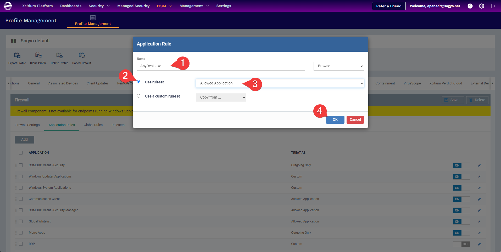Open the Associated Devices tab
The width and height of the screenshot is (501, 252).
coord(63,83)
